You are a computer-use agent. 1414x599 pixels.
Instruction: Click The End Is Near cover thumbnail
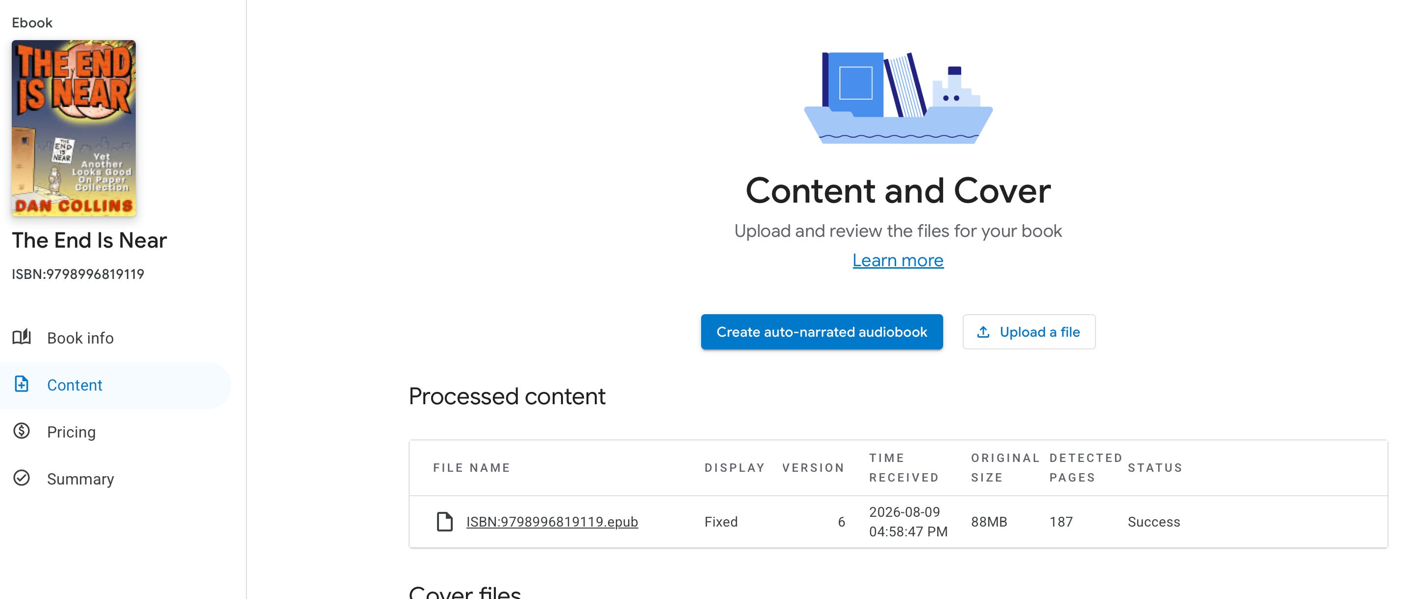[x=73, y=128]
